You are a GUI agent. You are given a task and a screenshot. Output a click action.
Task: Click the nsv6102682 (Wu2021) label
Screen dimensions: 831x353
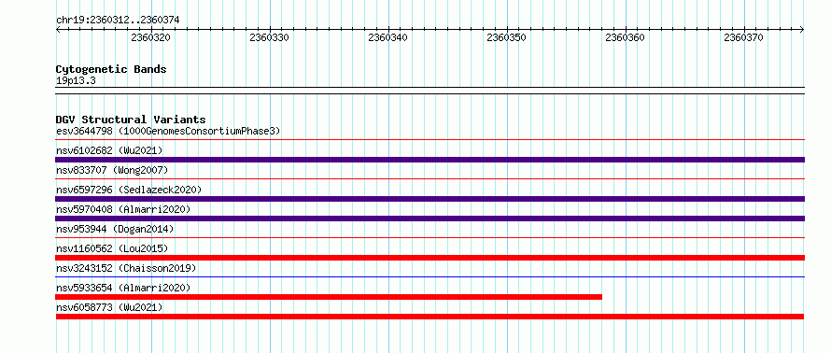[109, 150]
